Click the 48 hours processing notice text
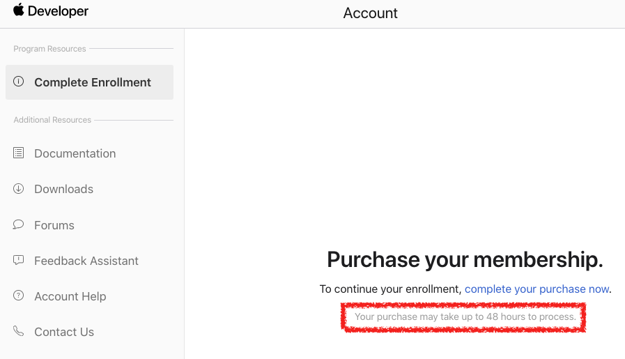 [x=465, y=316]
